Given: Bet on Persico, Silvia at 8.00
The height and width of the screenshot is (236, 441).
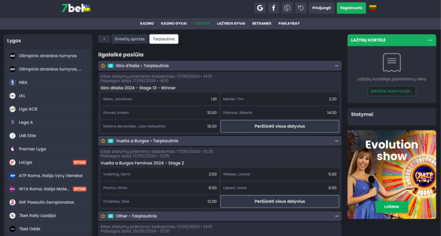Looking at the screenshot, I should coord(160,188).
